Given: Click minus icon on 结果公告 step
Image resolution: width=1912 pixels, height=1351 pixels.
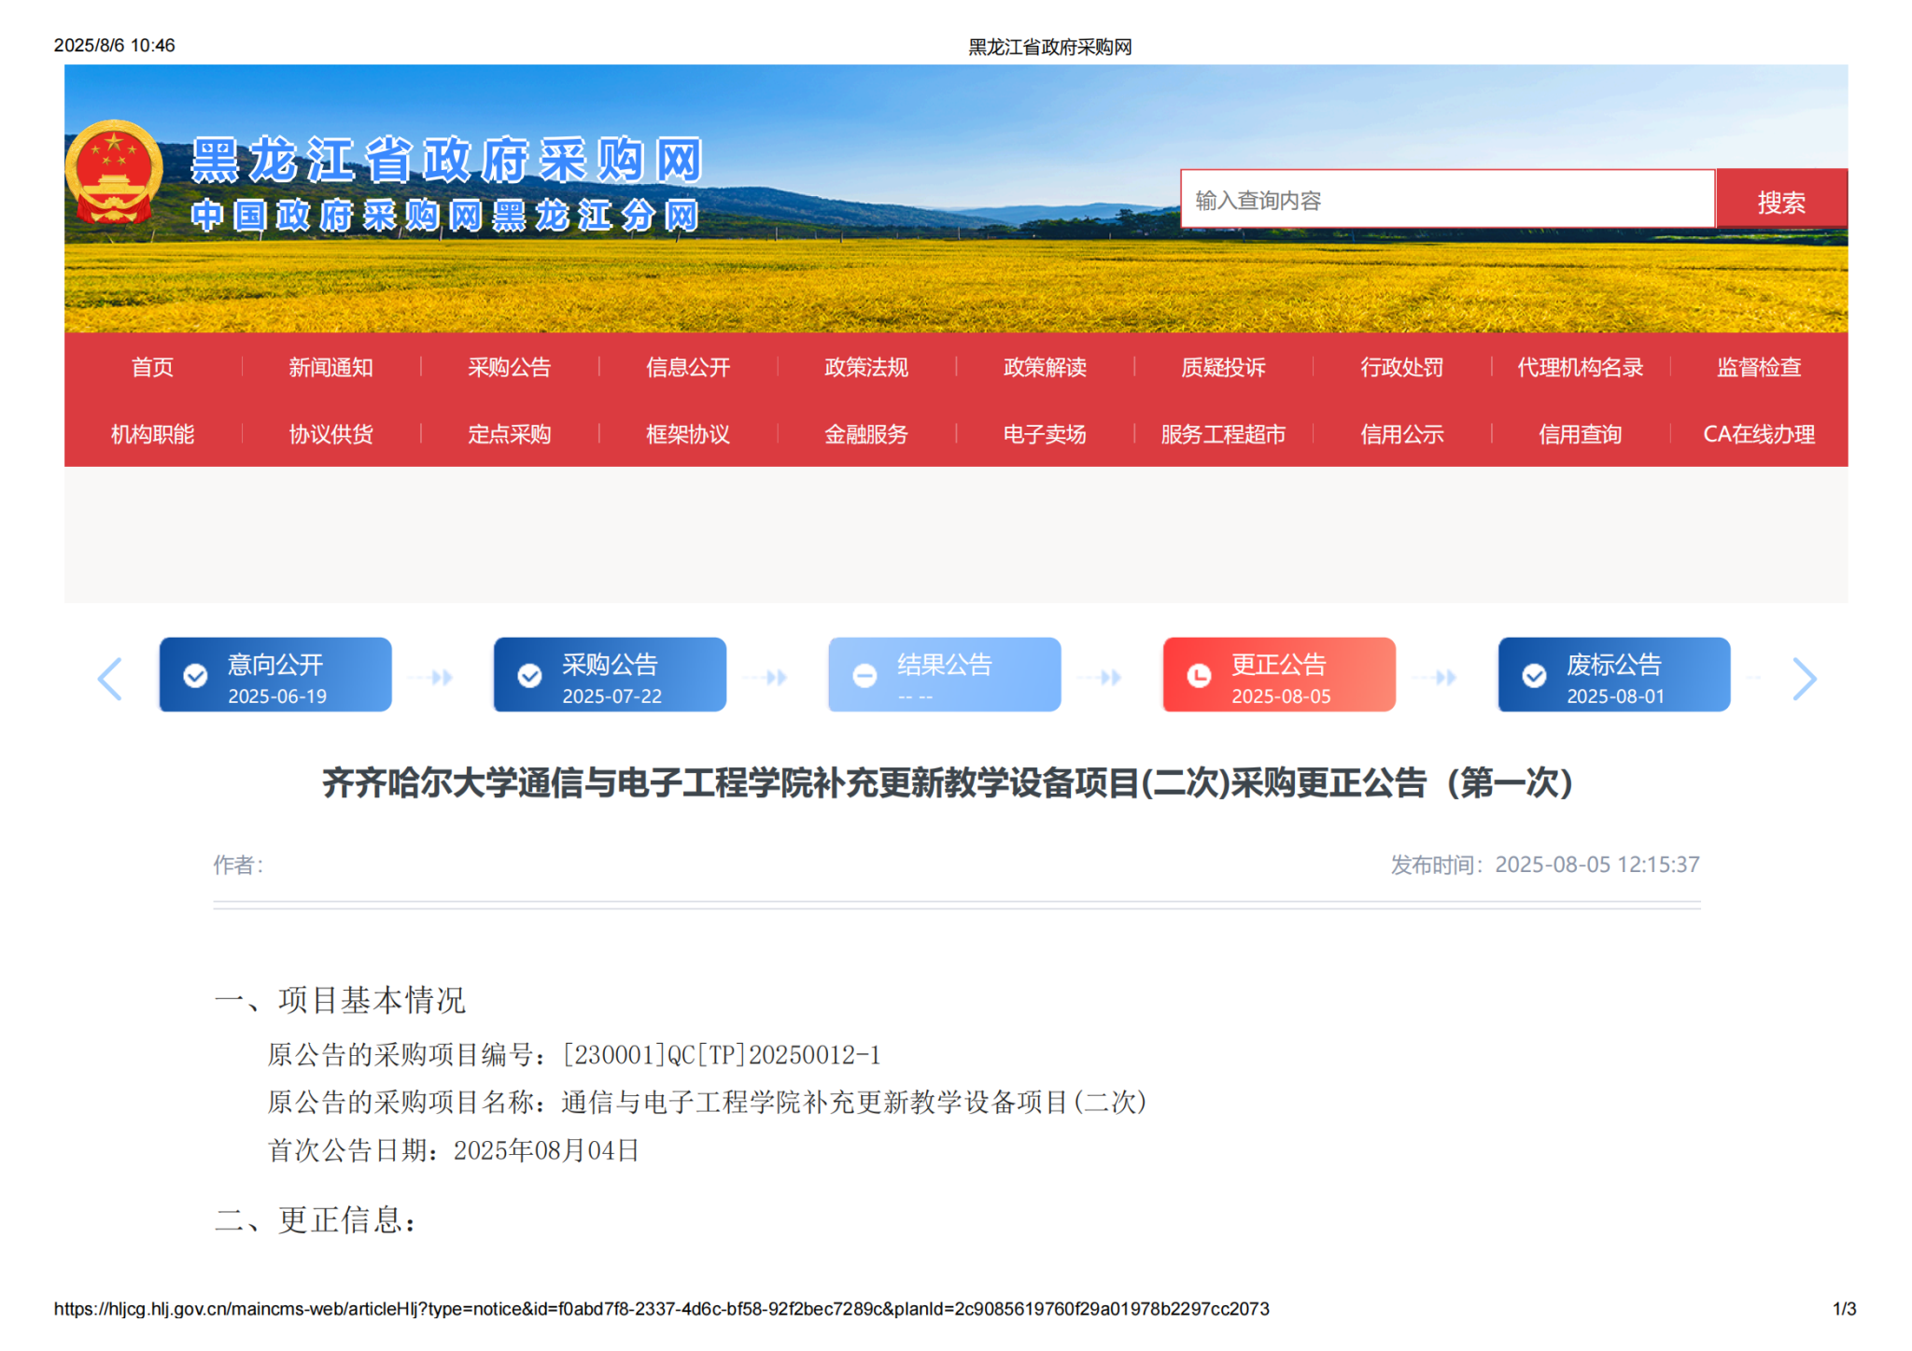Looking at the screenshot, I should tap(865, 676).
